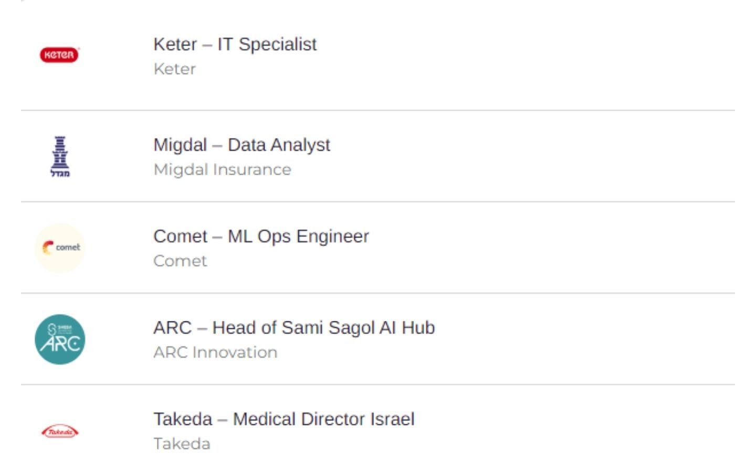This screenshot has height=472, width=756.
Task: Select blank area of Migdal listing row
Action: (x=525, y=156)
